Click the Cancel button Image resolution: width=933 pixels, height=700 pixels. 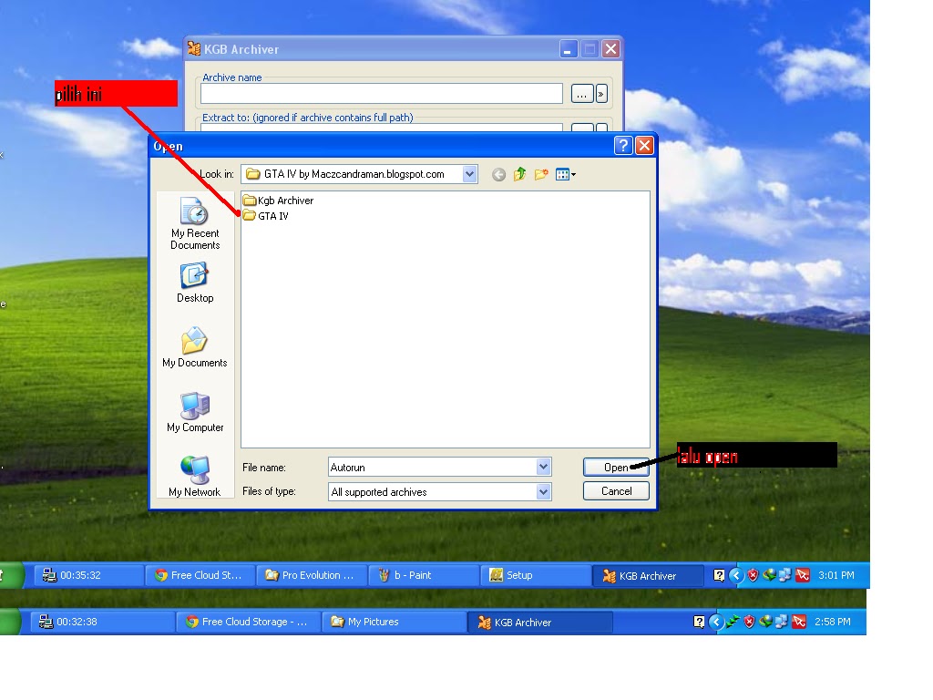pos(615,490)
